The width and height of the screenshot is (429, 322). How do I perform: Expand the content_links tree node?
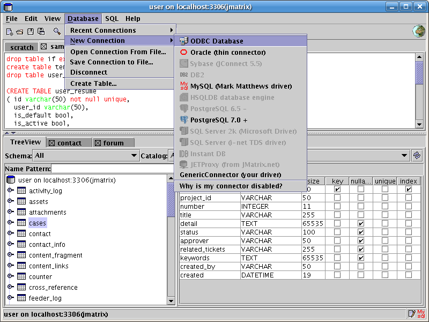[x=10, y=265]
